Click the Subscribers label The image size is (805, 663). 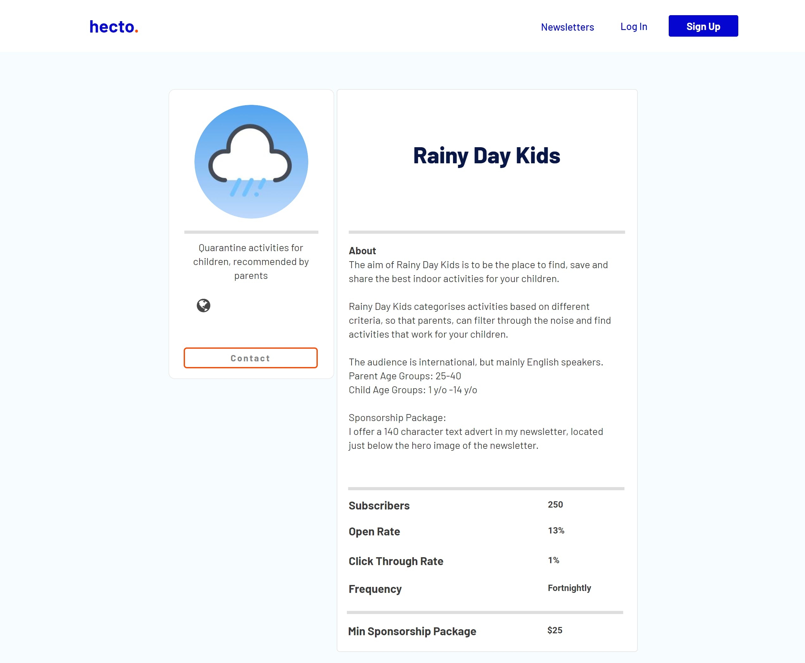pyautogui.click(x=379, y=505)
